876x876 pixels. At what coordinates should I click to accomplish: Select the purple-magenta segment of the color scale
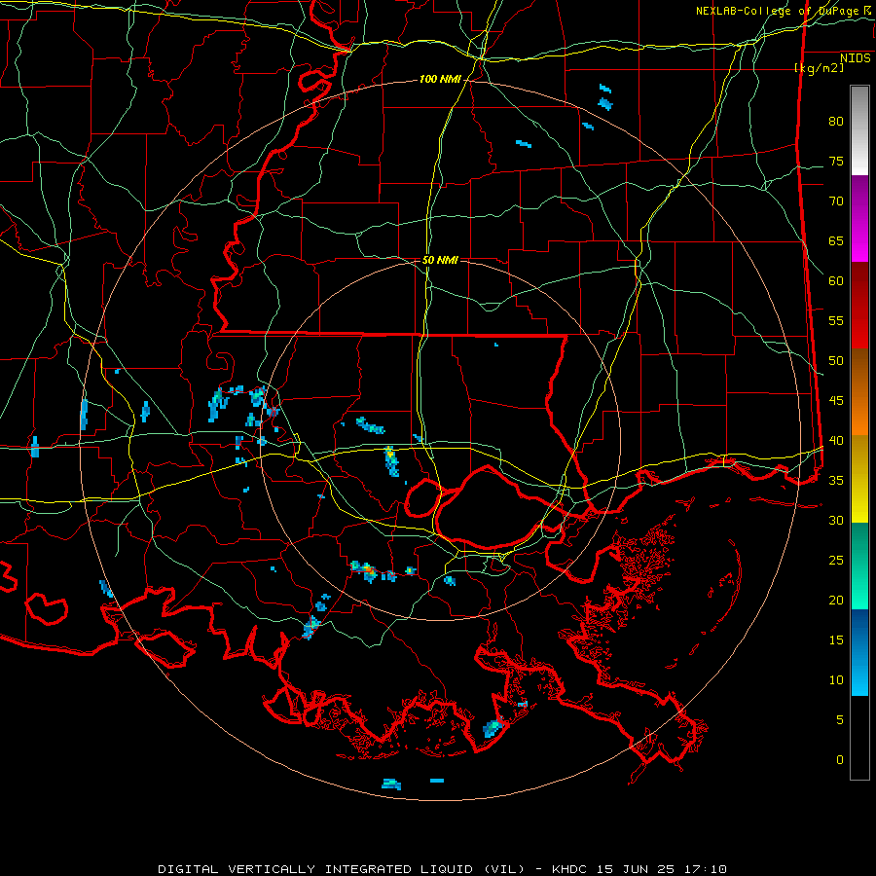859,219
